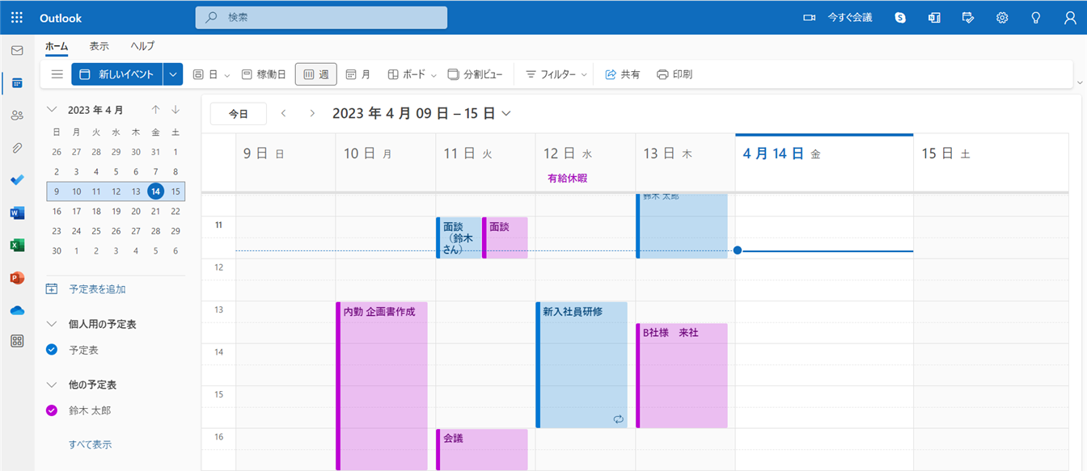Open the To Do checkmark app
1087x471 pixels.
click(x=17, y=180)
